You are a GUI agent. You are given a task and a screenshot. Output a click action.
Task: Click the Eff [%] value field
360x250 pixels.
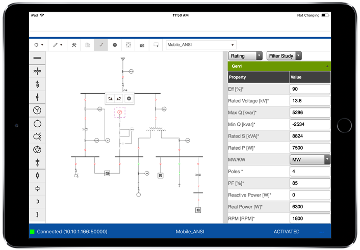tap(310, 89)
